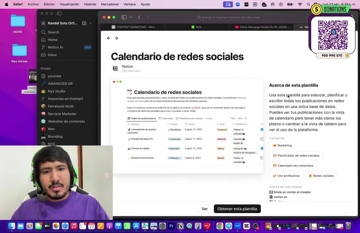Viewport: 360px width, 233px height.
Task: Toggle checkbox on Estamos contratando row
Action: [262, 158]
